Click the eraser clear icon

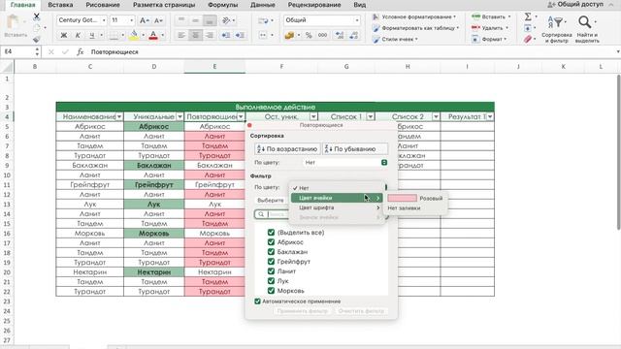click(x=528, y=39)
